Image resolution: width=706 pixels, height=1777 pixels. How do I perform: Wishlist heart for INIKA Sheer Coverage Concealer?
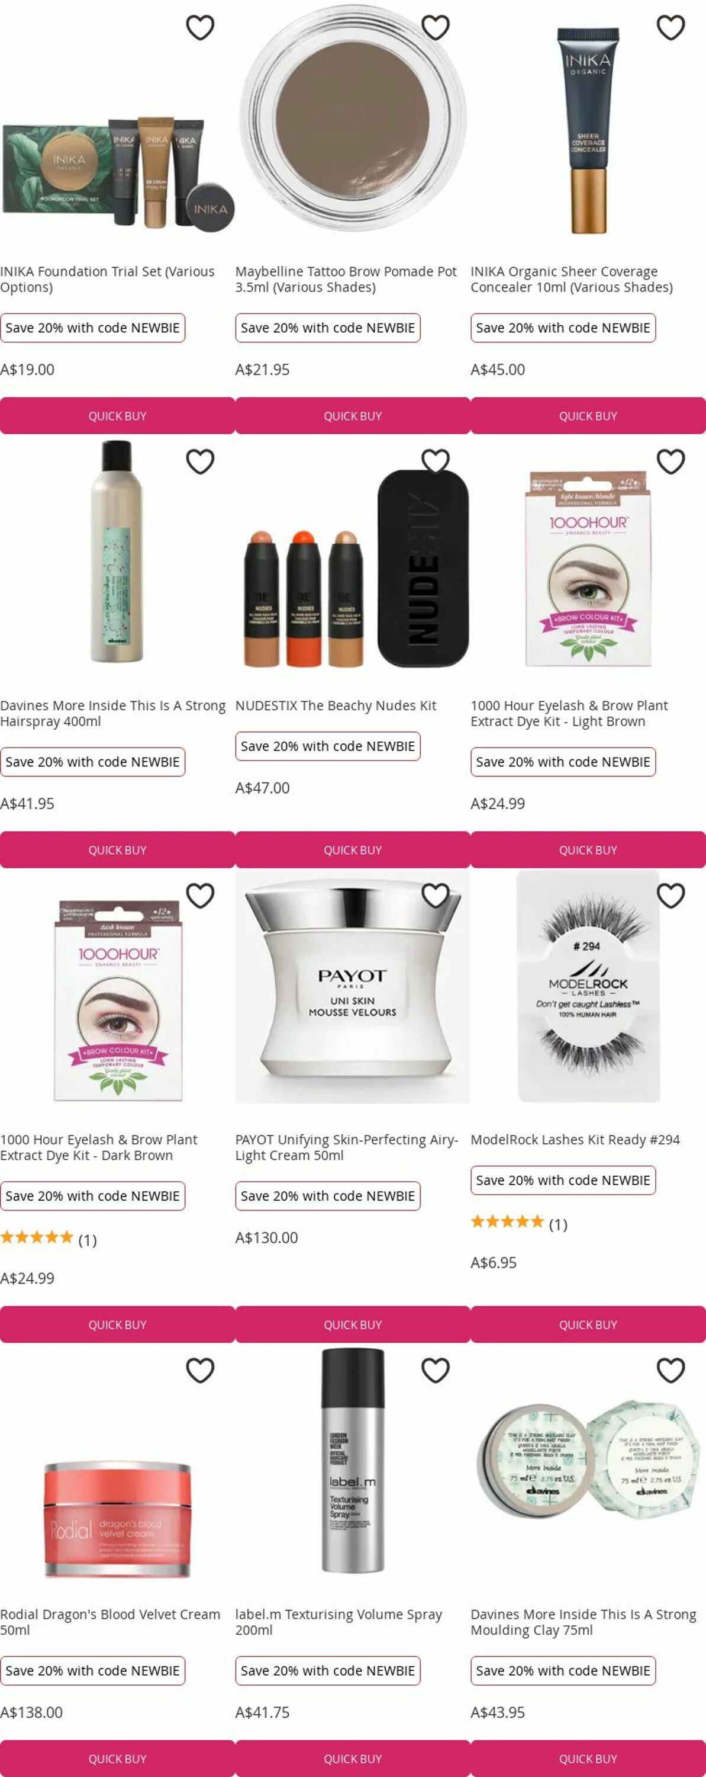click(670, 28)
